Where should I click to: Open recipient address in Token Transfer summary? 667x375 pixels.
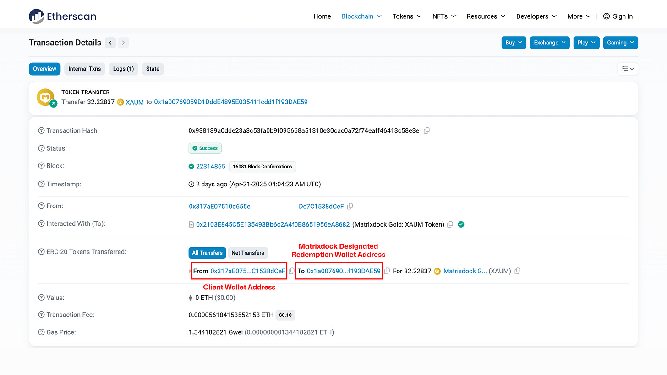[231, 102]
